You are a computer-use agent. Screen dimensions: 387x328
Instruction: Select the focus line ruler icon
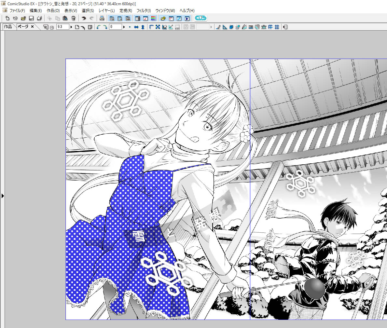click(x=238, y=27)
